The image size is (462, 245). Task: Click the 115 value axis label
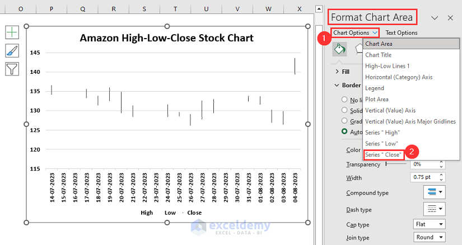coord(35,169)
